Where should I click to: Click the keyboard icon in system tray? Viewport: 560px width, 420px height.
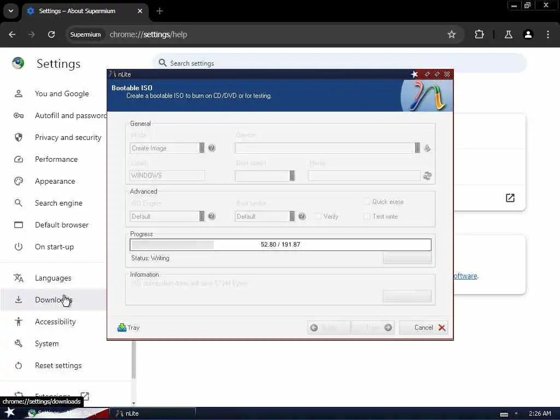(x=504, y=415)
